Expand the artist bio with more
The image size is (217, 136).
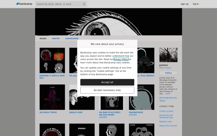[x=168, y=94]
